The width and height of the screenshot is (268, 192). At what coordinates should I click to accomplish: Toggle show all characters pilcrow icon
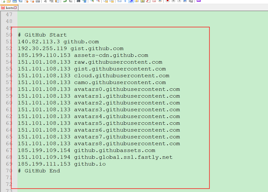pos(125,1)
